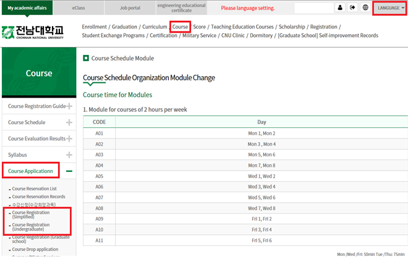The height and width of the screenshot is (259, 408).
Task: Click the Chonnam National University logo
Action: point(33,32)
